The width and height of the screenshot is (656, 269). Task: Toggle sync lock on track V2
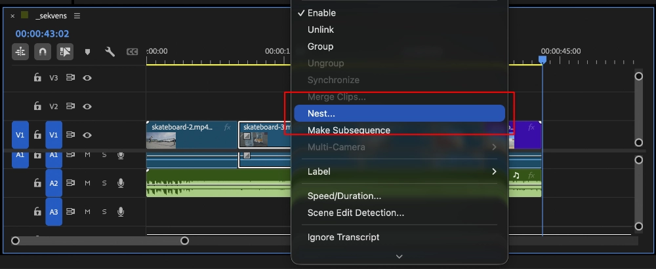pyautogui.click(x=70, y=107)
